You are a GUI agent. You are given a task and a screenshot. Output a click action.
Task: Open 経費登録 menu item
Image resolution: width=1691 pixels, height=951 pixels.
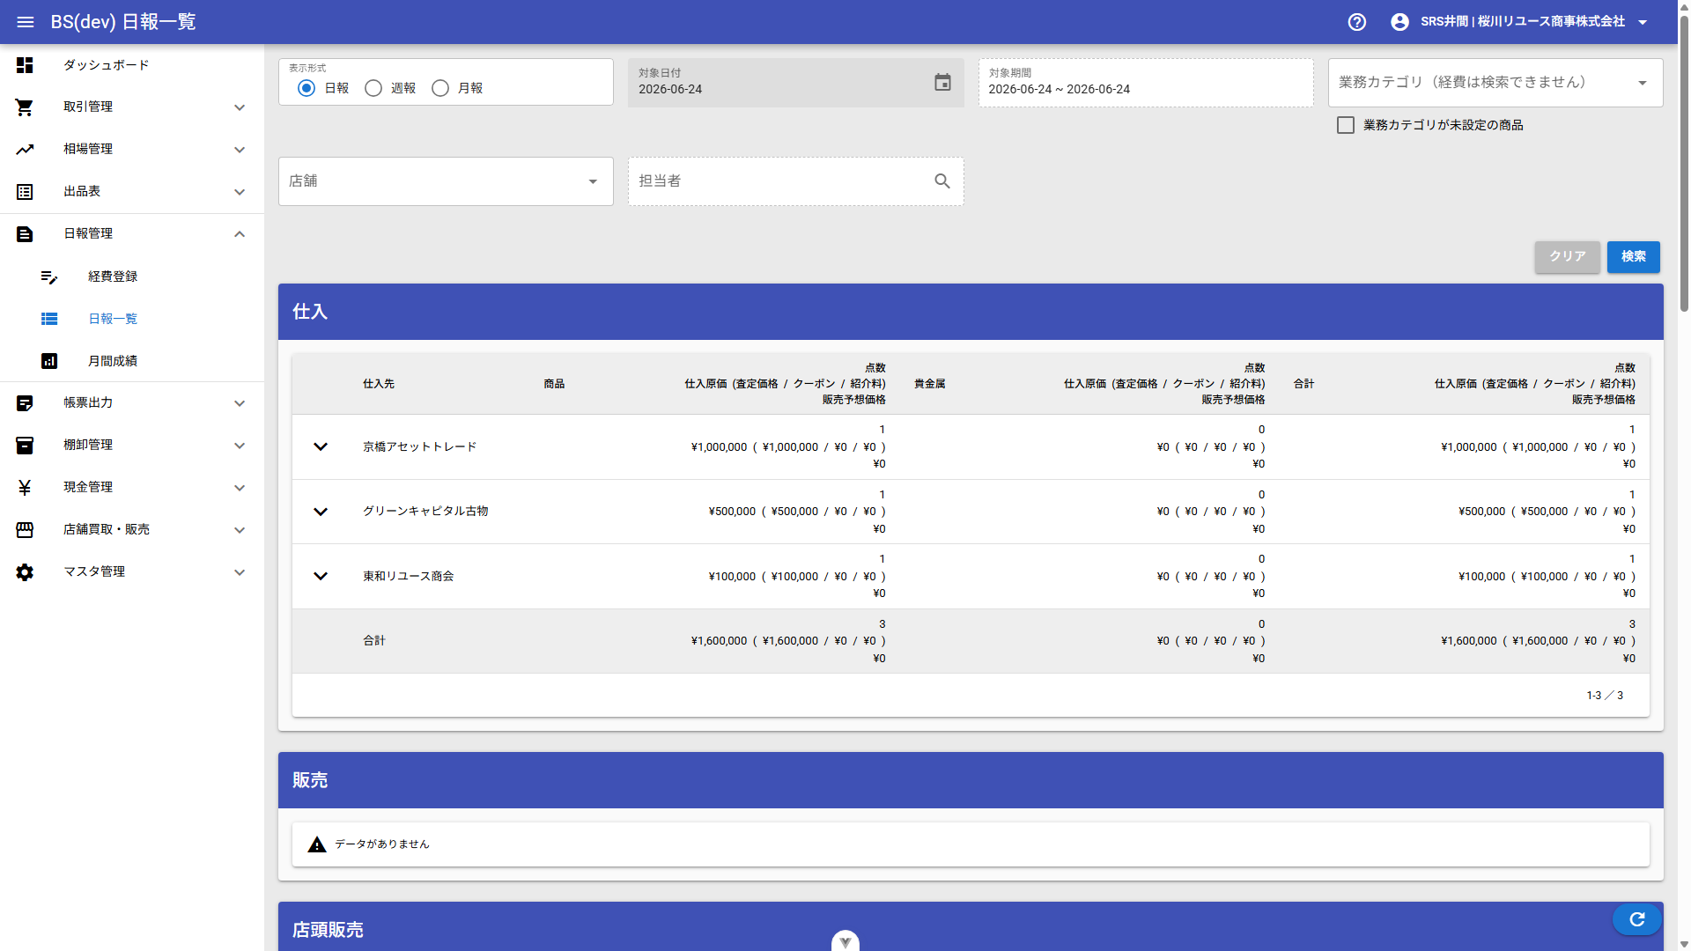tap(132, 276)
